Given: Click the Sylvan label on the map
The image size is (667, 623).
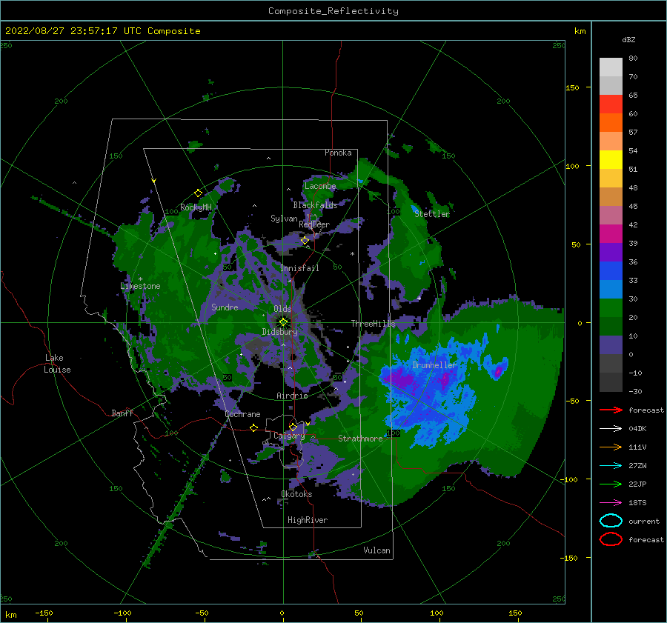Looking at the screenshot, I should pos(284,219).
